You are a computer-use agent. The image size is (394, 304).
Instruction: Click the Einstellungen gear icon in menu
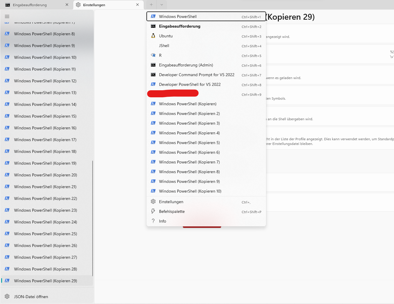[x=153, y=201]
